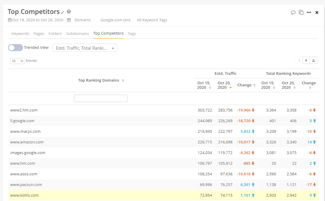Click the Total Ranking Keywords group header
The image size is (325, 201).
(288, 74)
